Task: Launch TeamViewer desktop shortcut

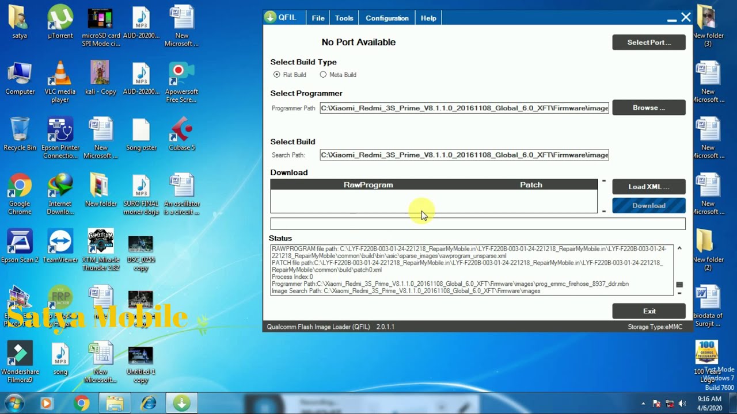Action: click(x=60, y=246)
